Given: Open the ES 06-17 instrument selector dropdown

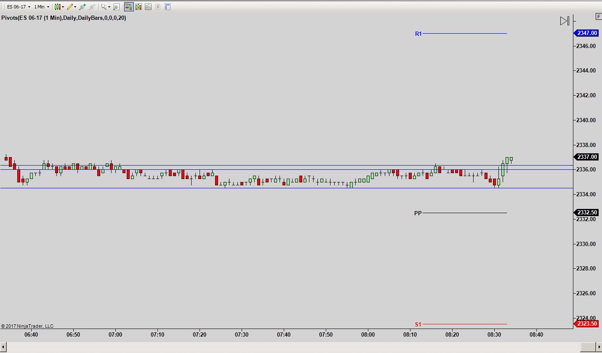Looking at the screenshot, I should tap(19, 7).
